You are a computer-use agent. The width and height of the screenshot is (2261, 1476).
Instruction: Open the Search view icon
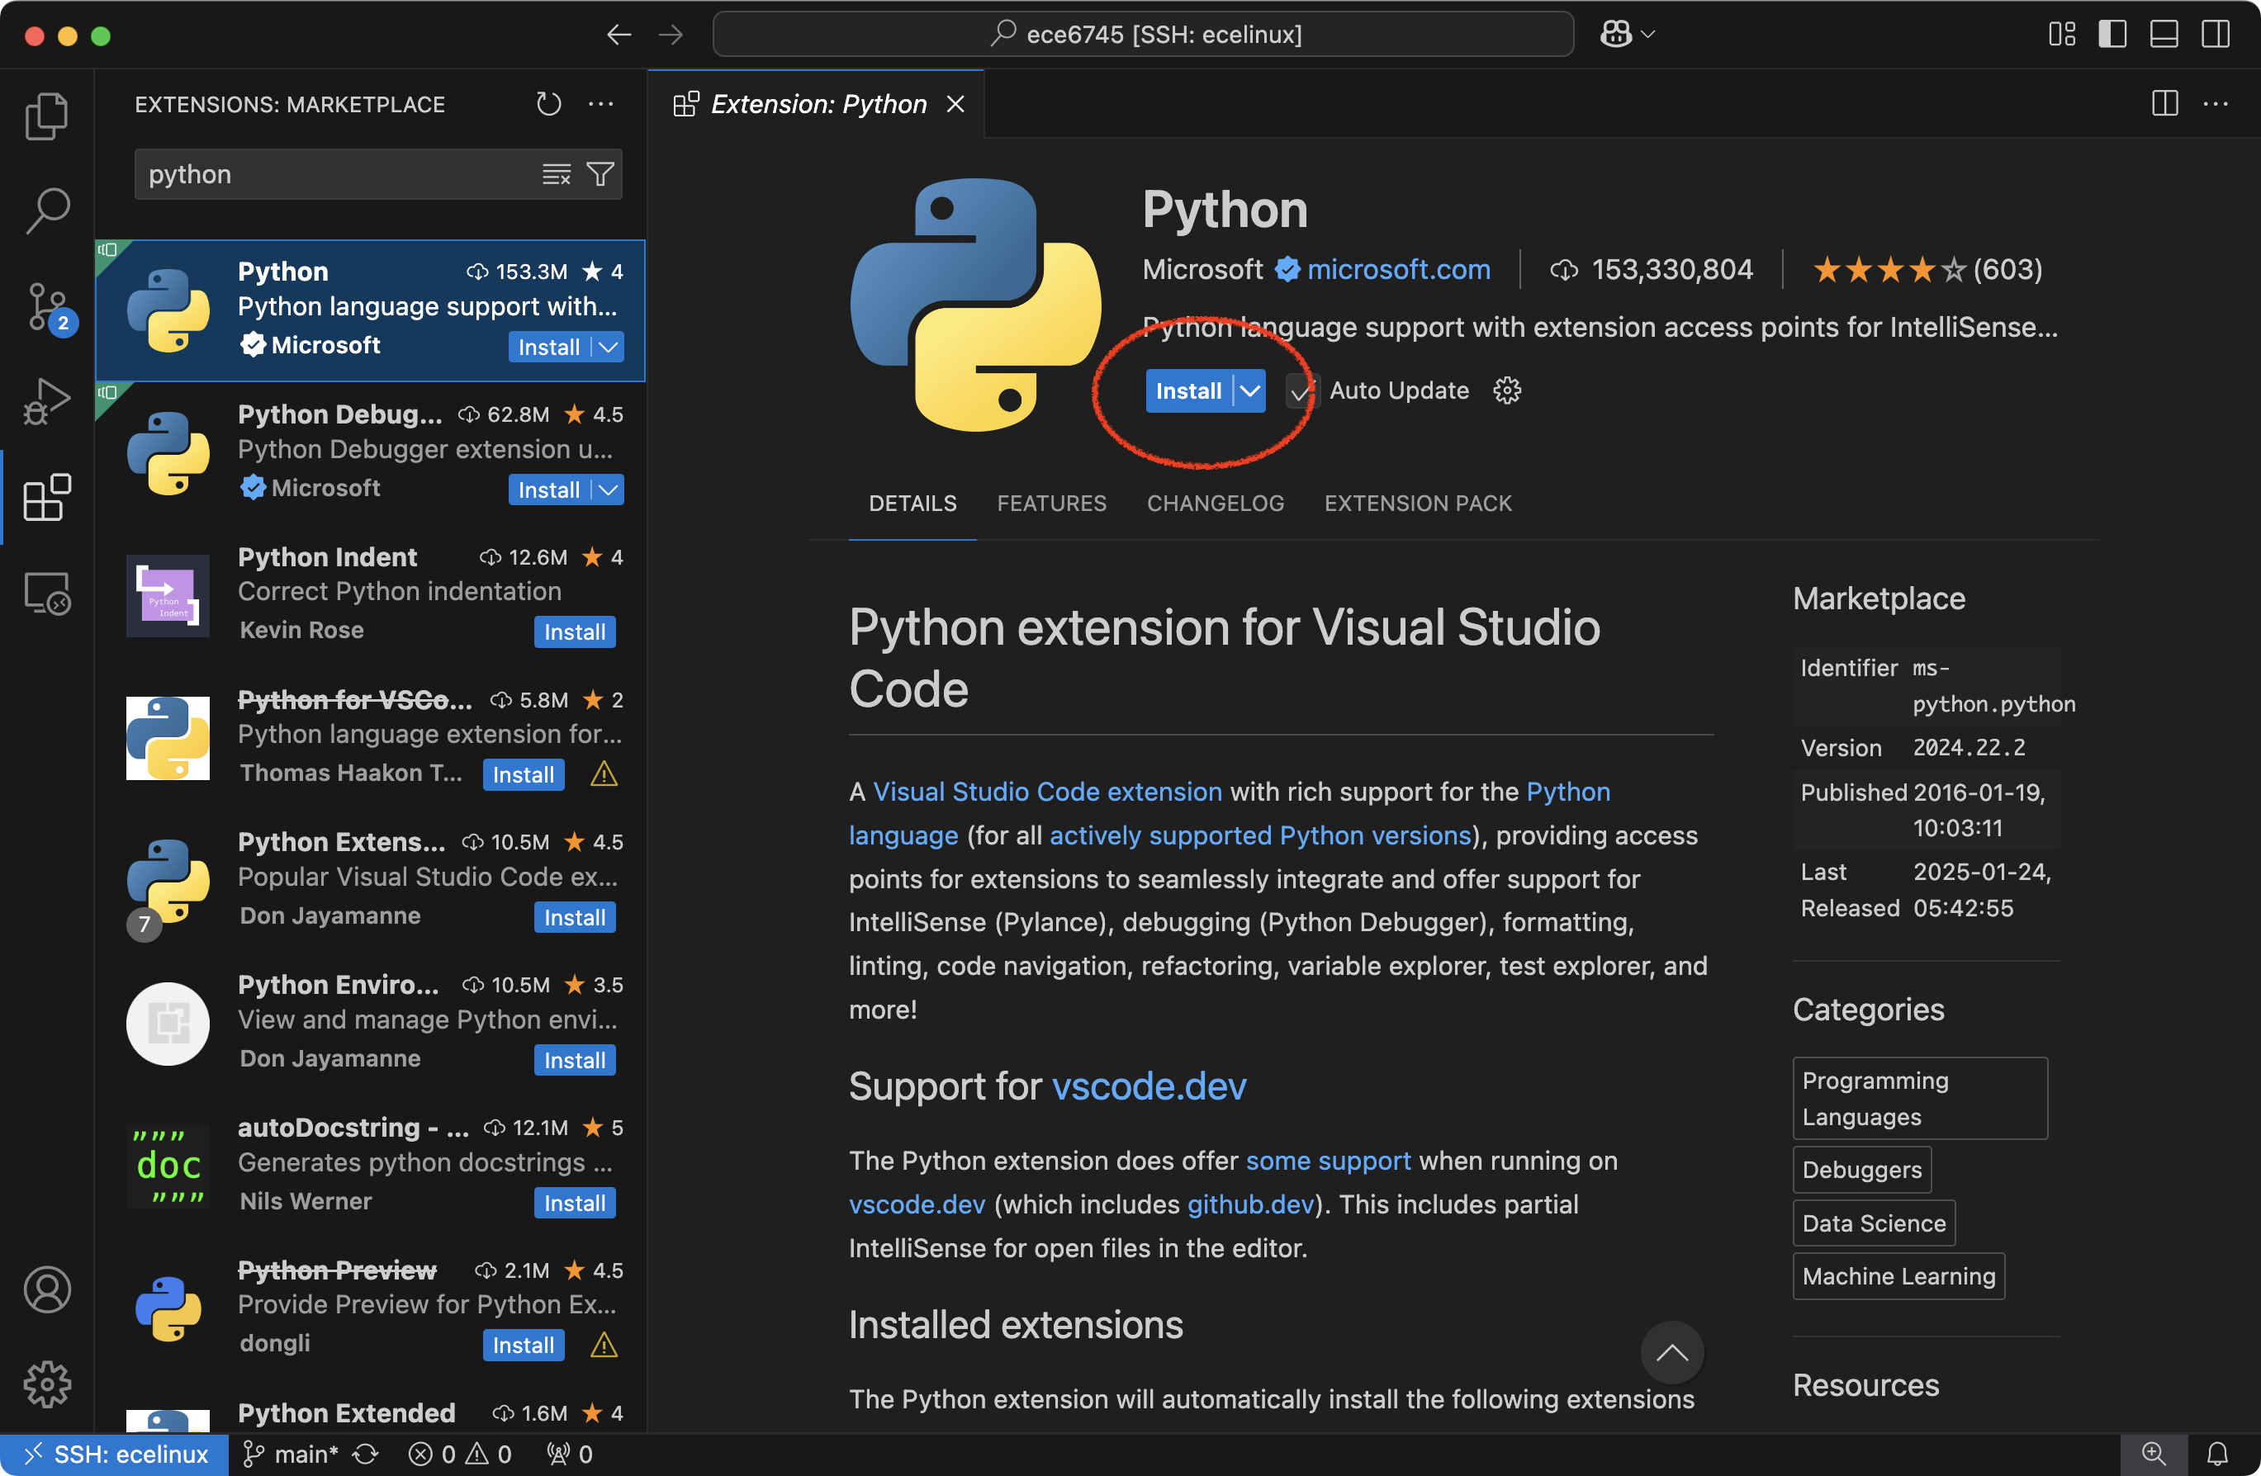46,210
